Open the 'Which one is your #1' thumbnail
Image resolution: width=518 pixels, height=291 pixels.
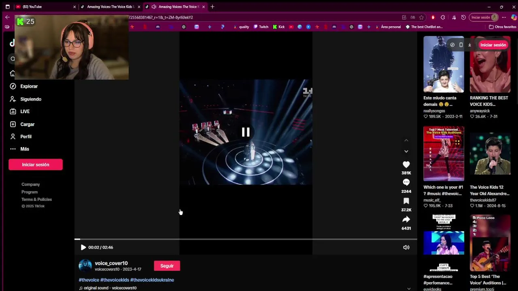(x=444, y=154)
